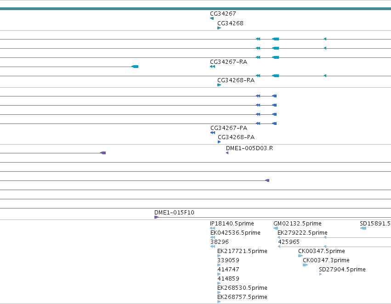Select the CG34268 gene label
Viewport: 391px width, 304px height.
click(230, 23)
